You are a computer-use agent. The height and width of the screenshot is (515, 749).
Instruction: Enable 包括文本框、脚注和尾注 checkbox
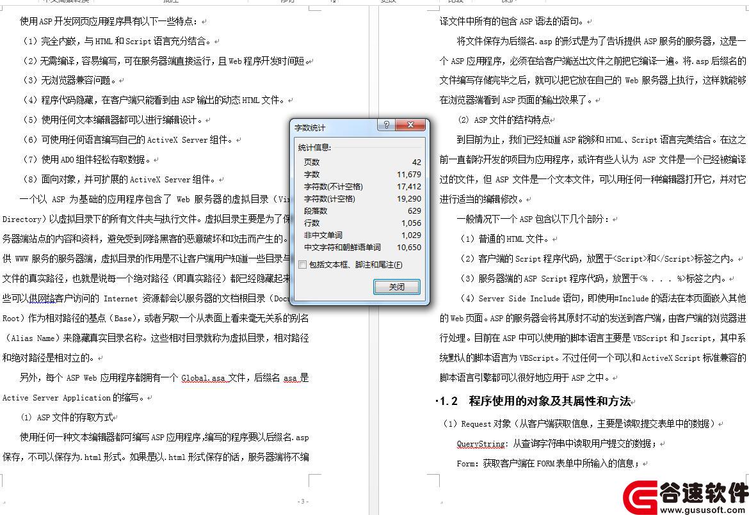click(x=302, y=265)
